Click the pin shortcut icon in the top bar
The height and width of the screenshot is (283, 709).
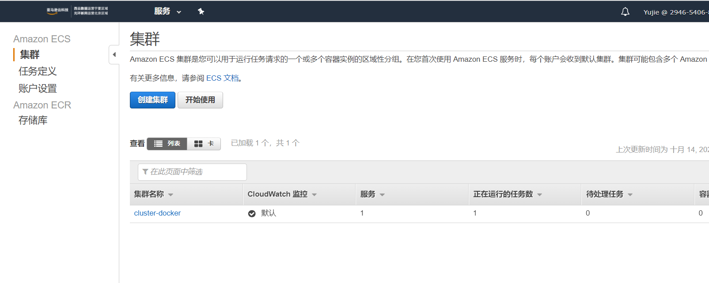tap(201, 11)
